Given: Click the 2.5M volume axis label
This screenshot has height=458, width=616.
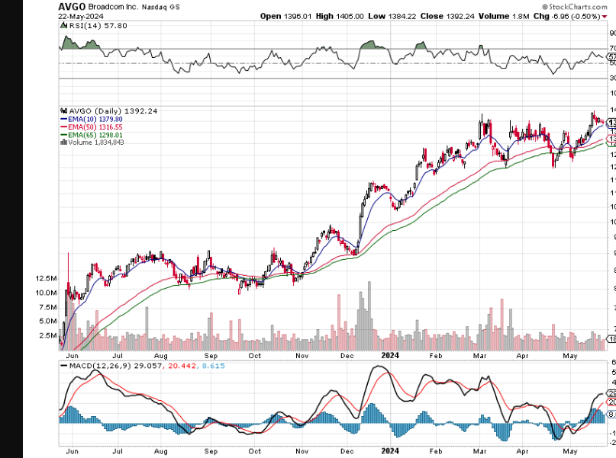Looking at the screenshot, I should pyautogui.click(x=48, y=335).
